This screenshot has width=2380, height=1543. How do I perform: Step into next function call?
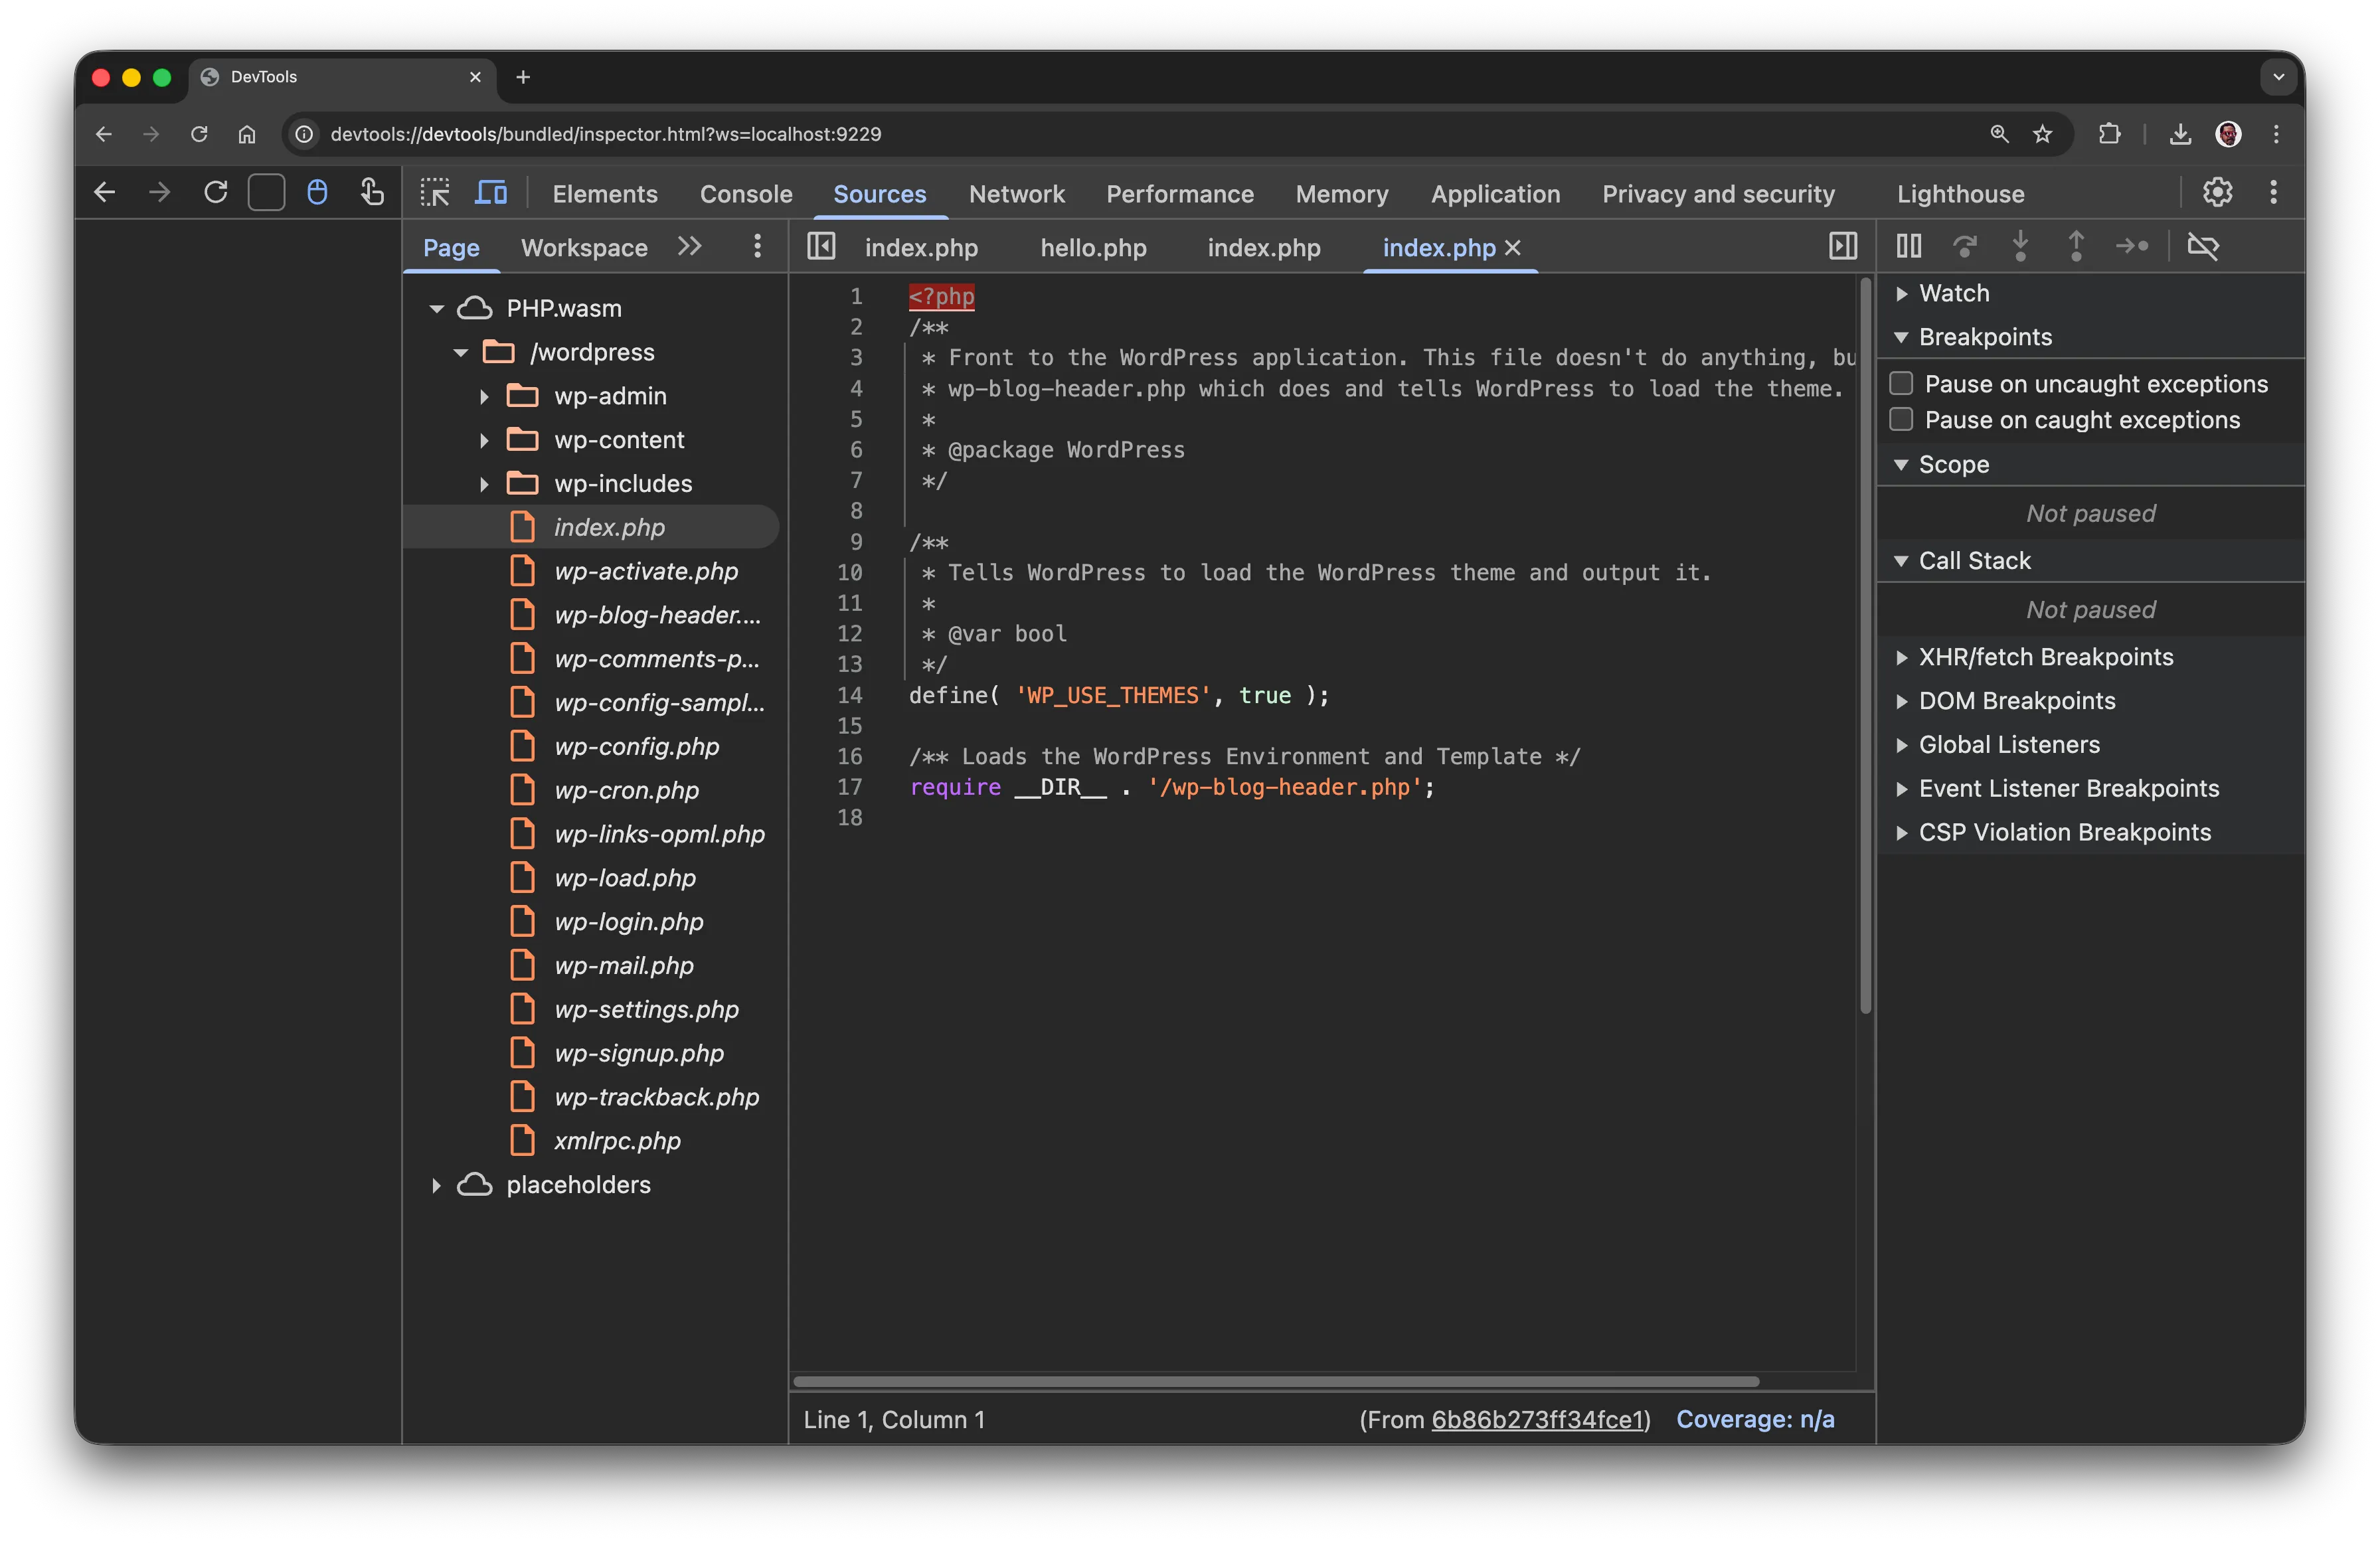[2021, 246]
